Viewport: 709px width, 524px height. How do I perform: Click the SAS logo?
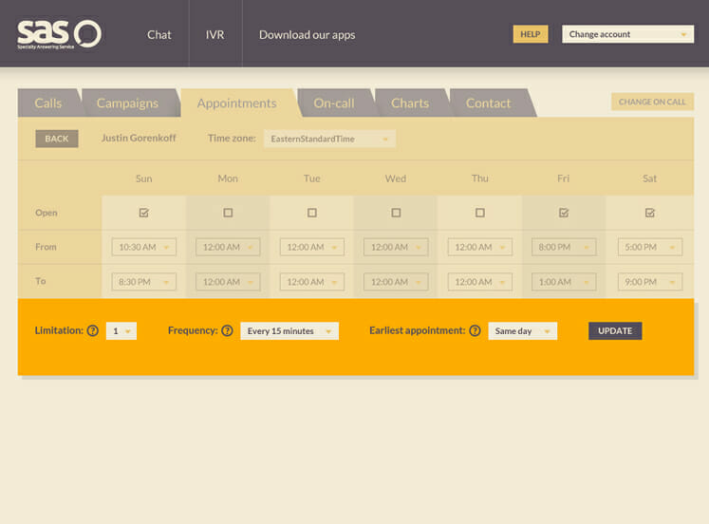click(x=59, y=34)
